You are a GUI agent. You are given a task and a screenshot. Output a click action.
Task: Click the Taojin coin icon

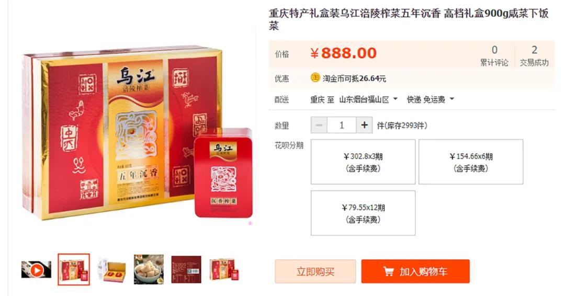pyautogui.click(x=315, y=78)
